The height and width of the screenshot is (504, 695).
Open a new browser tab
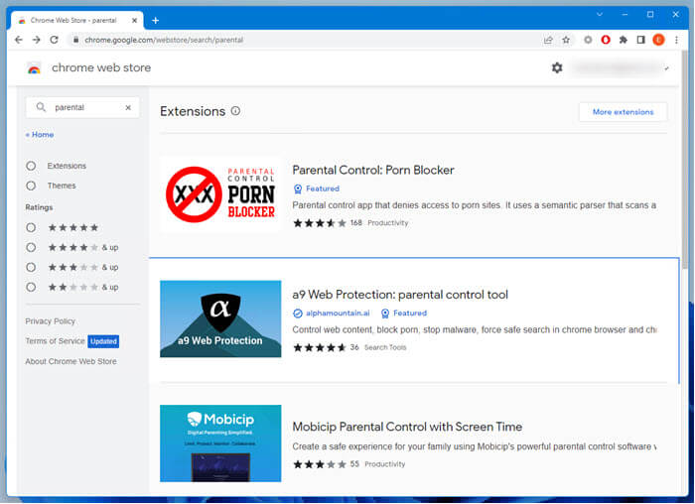click(155, 21)
